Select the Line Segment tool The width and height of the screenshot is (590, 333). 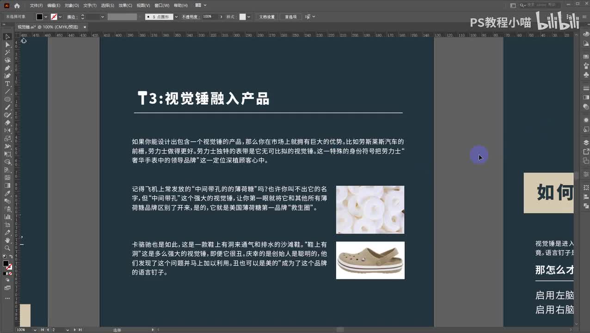point(7,92)
